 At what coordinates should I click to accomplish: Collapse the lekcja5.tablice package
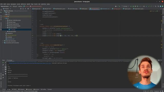(6, 28)
